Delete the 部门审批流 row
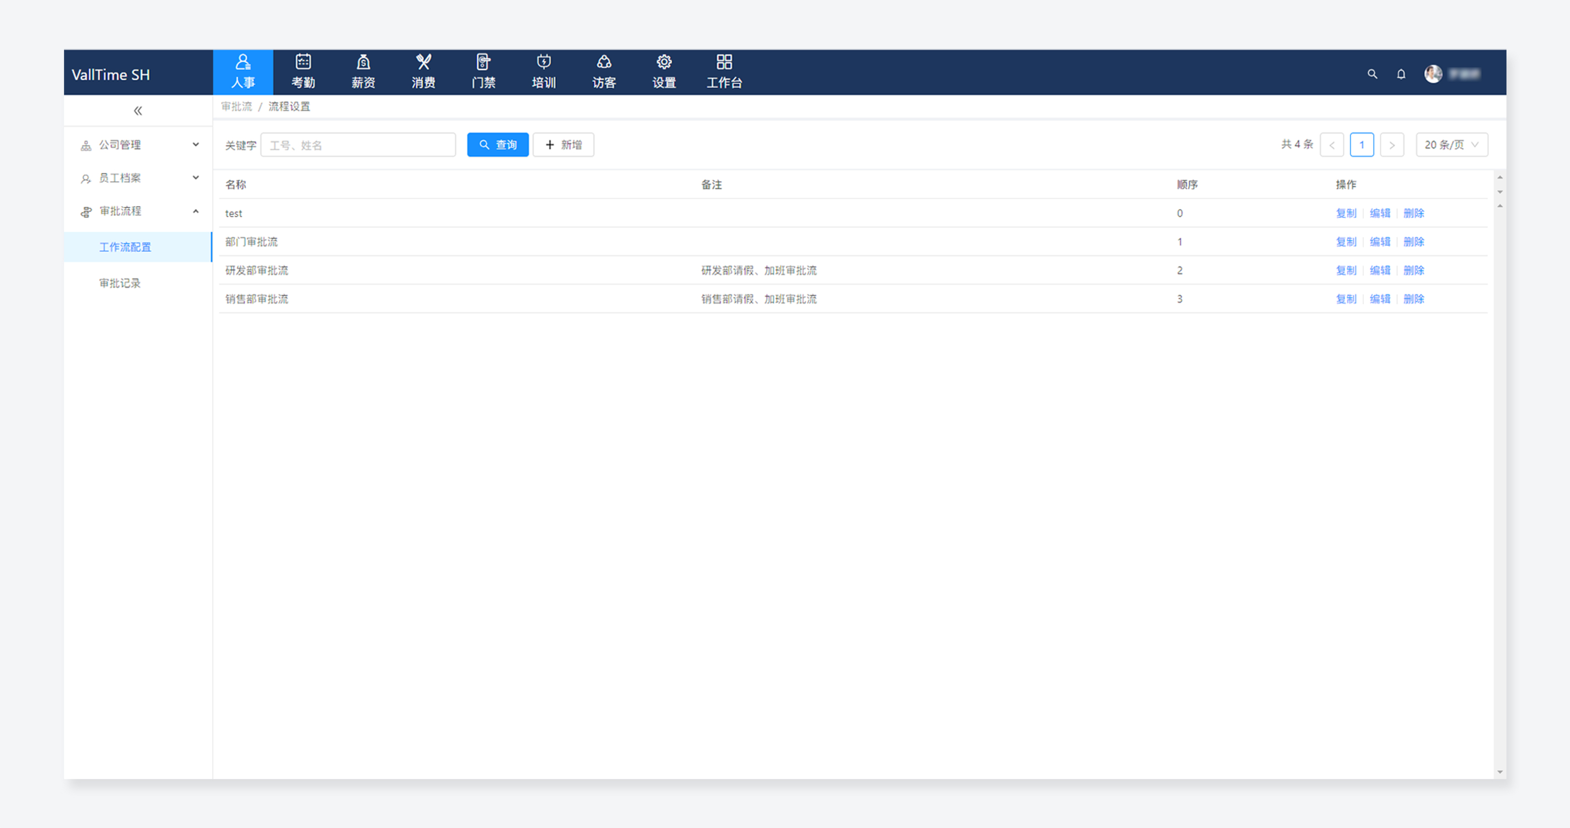The image size is (1570, 828). [x=1413, y=242]
